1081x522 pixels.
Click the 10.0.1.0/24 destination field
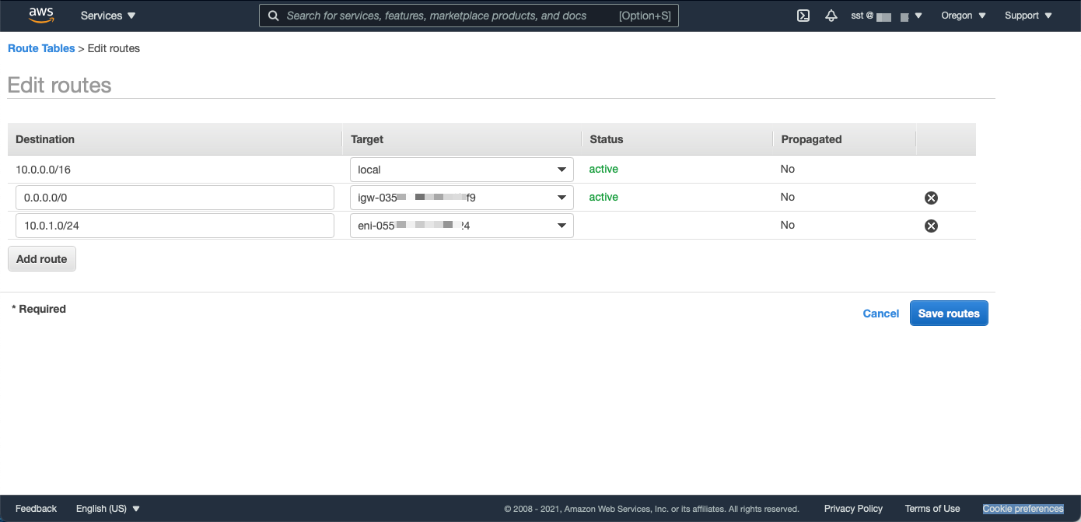pos(175,226)
